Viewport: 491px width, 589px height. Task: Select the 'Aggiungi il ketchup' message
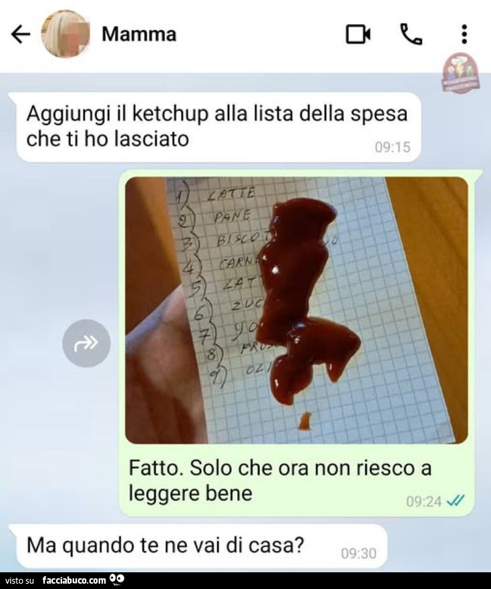point(218,127)
